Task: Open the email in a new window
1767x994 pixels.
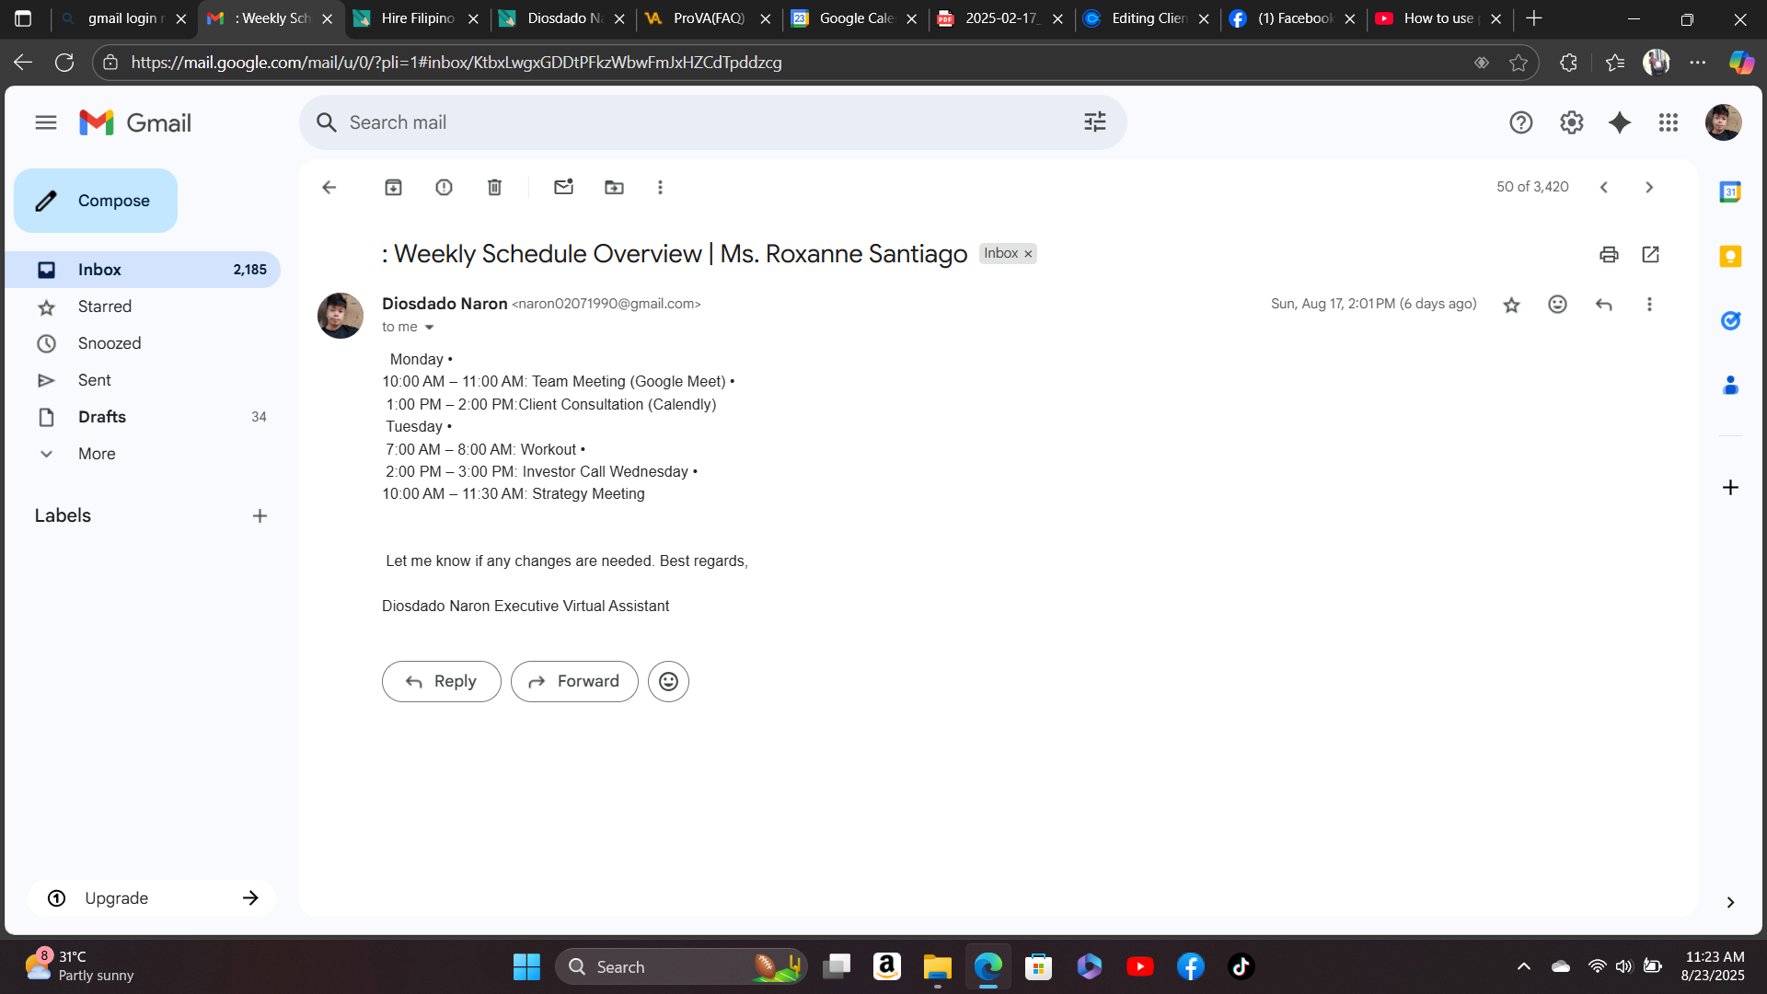Action: 1650,255
